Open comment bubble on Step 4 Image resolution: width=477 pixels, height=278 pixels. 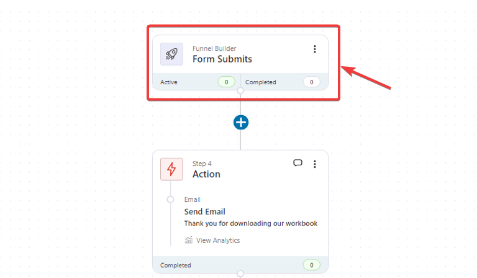click(298, 163)
